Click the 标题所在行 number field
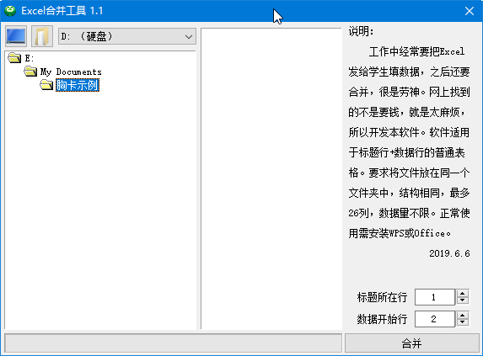The width and height of the screenshot is (483, 356). 435,297
